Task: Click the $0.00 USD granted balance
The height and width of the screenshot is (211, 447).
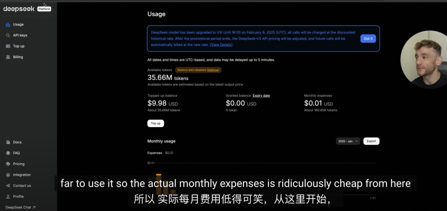Action: tap(241, 103)
